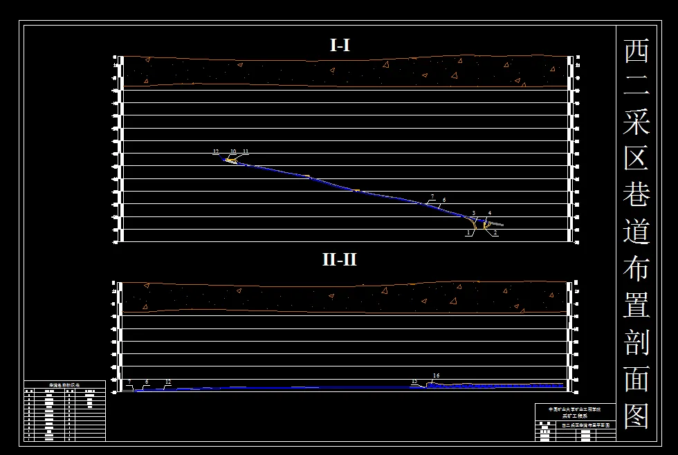Click callout label 6 in section I-I
678x455 pixels.
[x=444, y=200]
